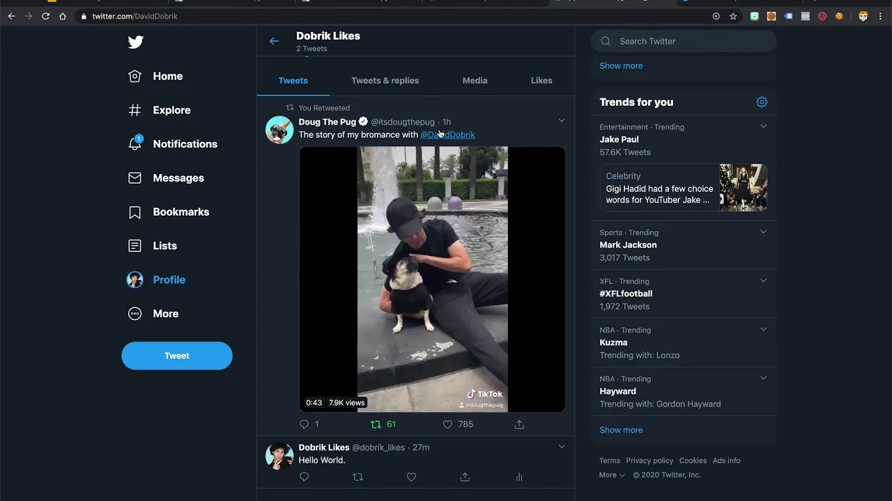Screen dimensions: 892x501
Task: Open the @DavidDobrik mention link
Action: [x=447, y=135]
